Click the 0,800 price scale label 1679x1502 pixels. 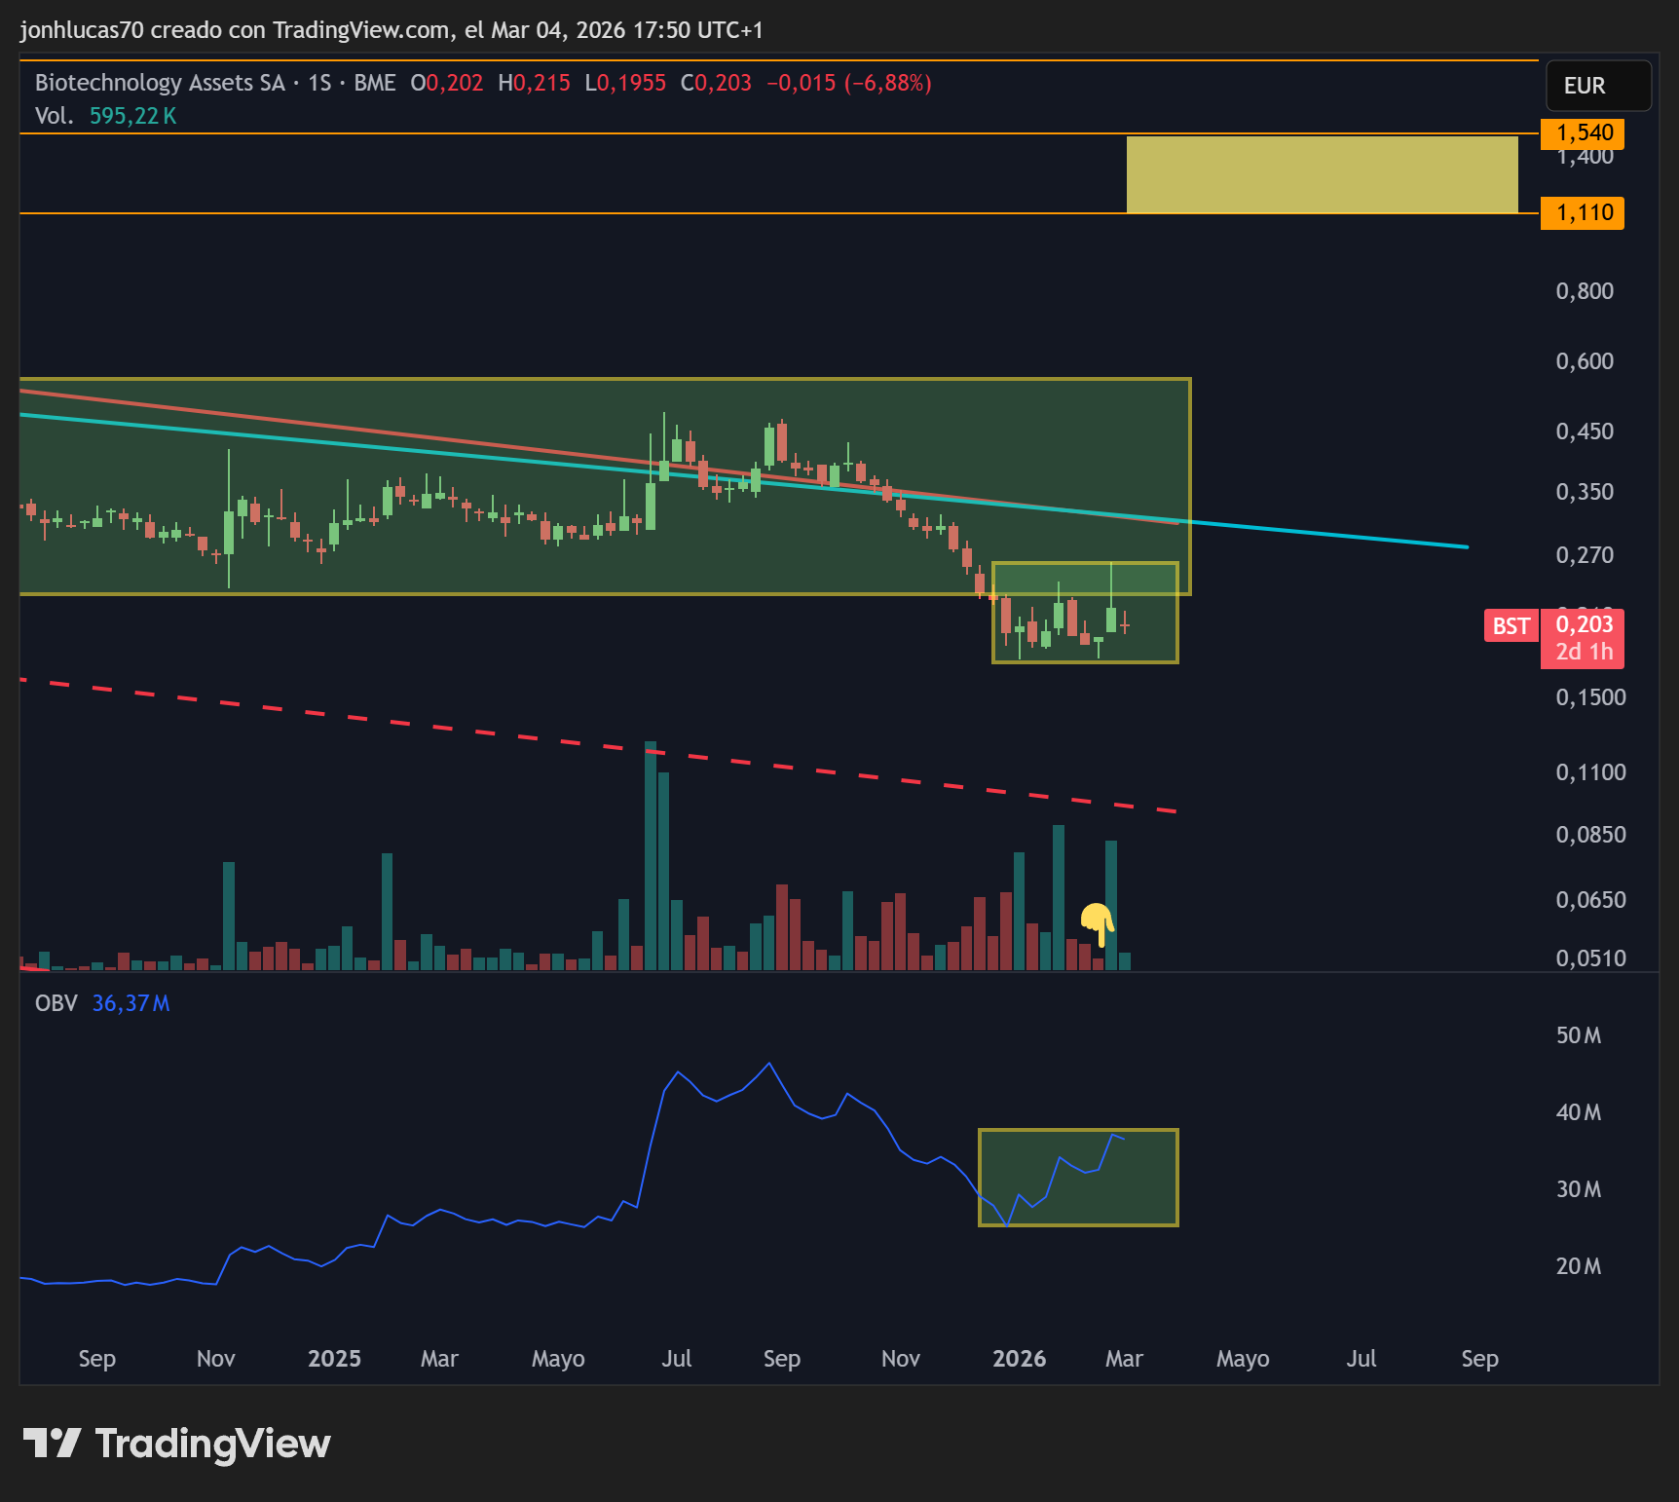[1584, 291]
